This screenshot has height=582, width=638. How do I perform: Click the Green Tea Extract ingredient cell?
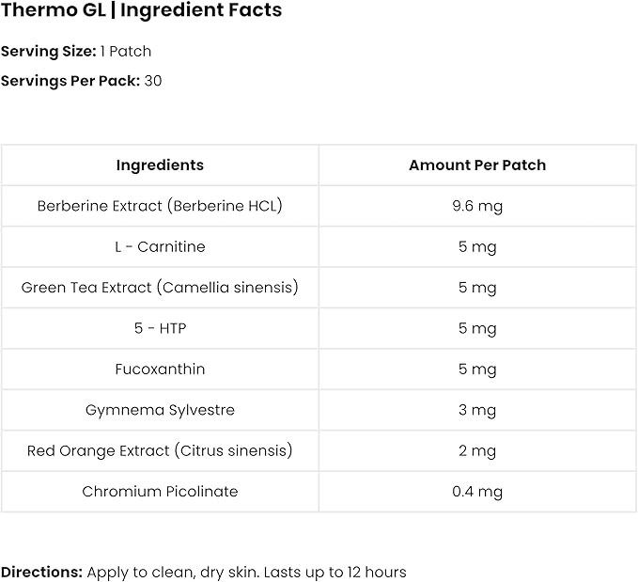pos(160,288)
